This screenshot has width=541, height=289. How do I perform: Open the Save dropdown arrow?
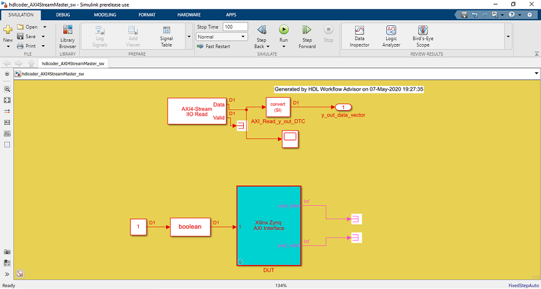click(43, 36)
